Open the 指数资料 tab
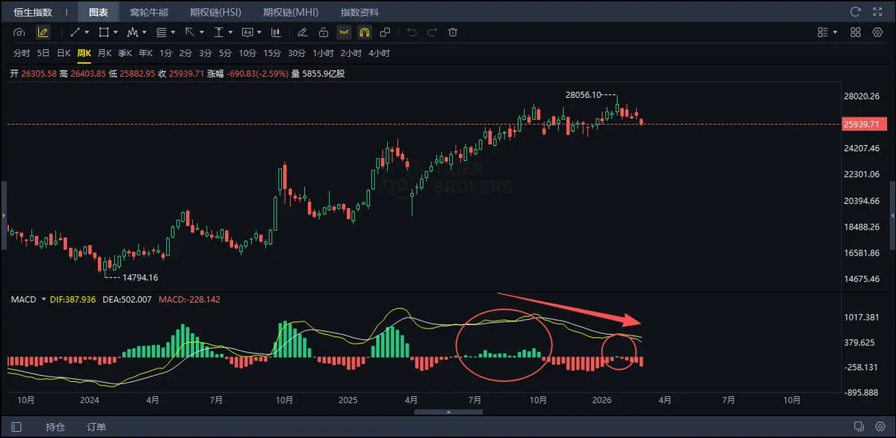Image resolution: width=896 pixels, height=438 pixels. 359,11
